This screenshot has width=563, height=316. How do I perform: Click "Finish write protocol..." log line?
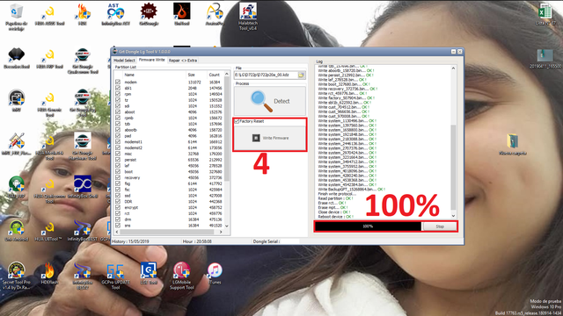[x=337, y=194]
